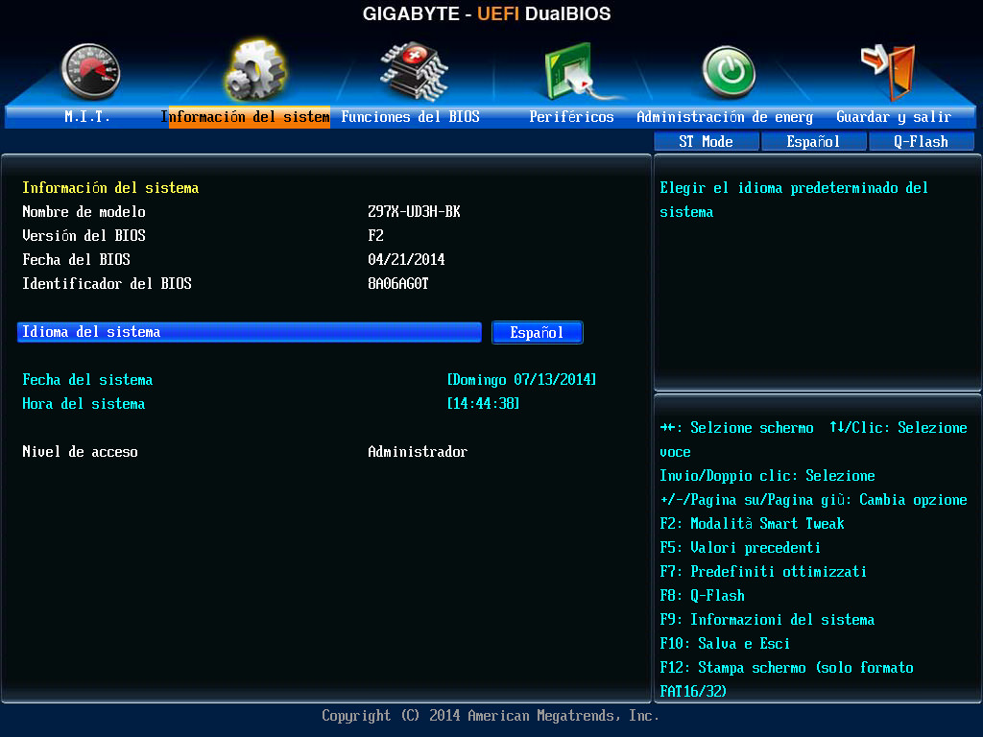
Task: Click the Administrador access level value
Action: click(x=418, y=452)
